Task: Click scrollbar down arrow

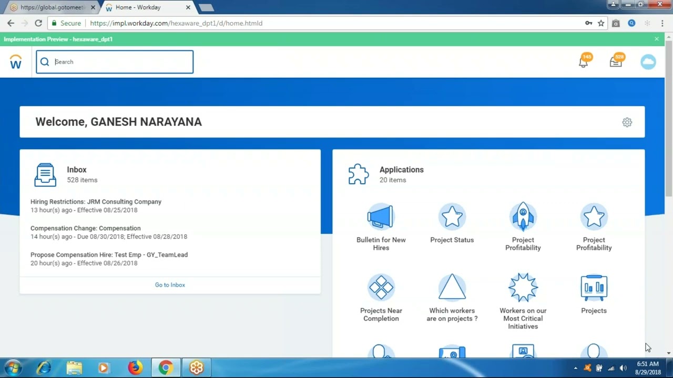Action: 669,353
